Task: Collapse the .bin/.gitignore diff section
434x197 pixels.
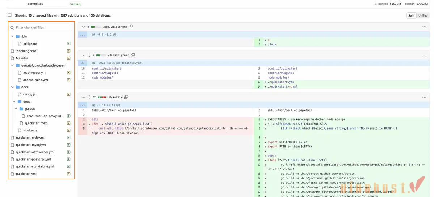Action: point(84,27)
